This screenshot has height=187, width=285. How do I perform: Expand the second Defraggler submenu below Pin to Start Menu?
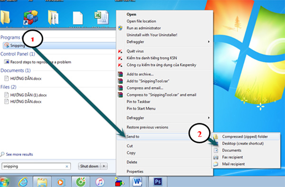pos(209,118)
